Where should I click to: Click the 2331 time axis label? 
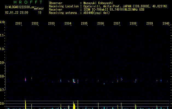coord(18,23)
